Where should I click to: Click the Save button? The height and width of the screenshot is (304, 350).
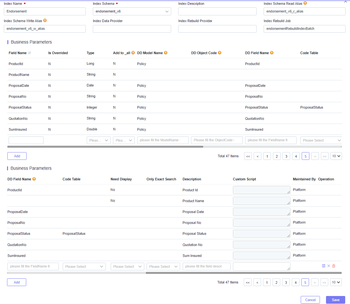[x=335, y=300]
